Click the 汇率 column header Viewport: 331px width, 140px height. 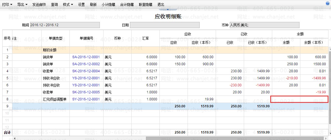[145, 38]
